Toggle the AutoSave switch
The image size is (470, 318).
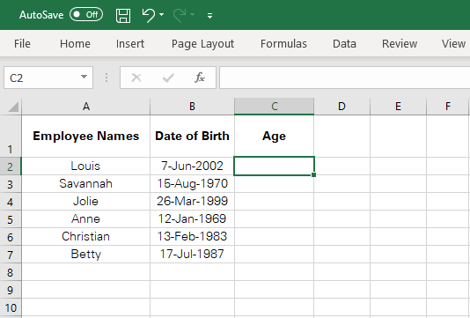click(86, 14)
